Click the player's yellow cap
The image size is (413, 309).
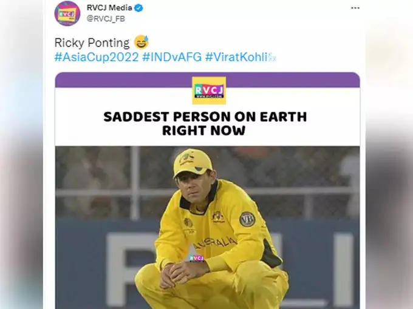tap(193, 162)
